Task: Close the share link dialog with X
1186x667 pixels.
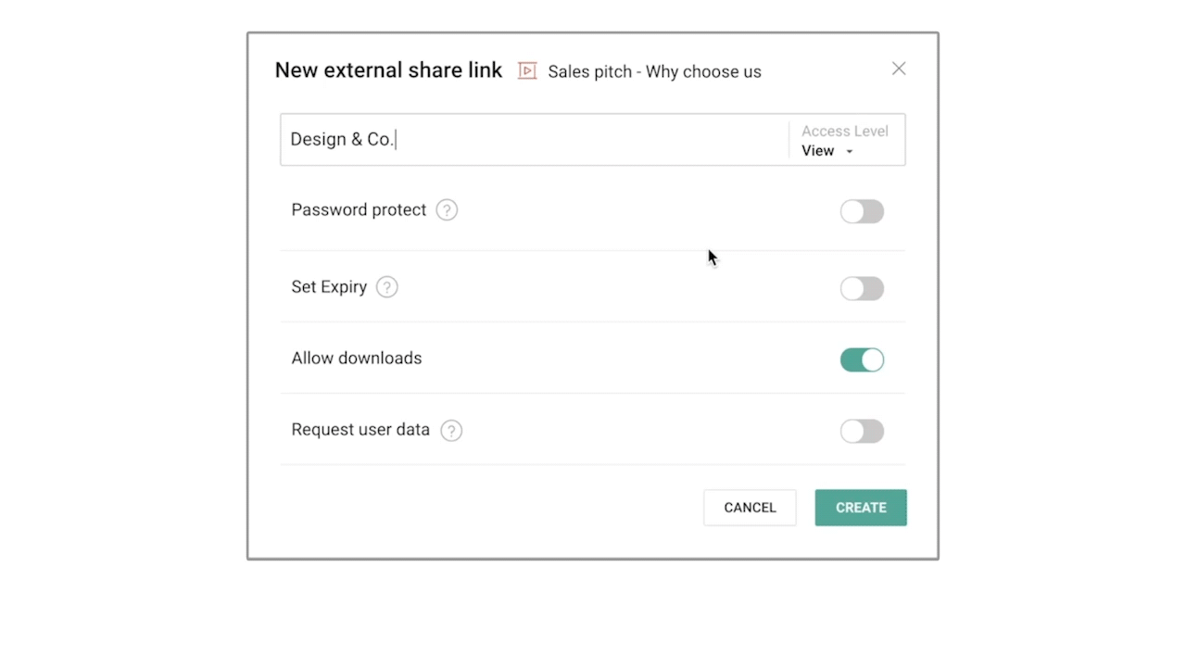Action: tap(898, 69)
